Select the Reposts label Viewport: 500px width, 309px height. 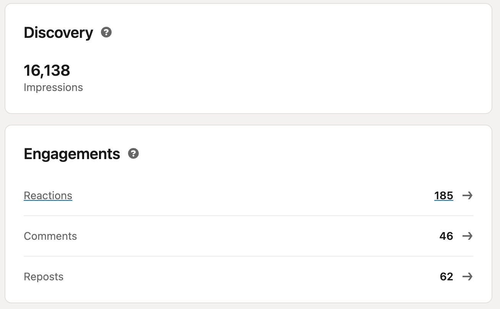(44, 276)
